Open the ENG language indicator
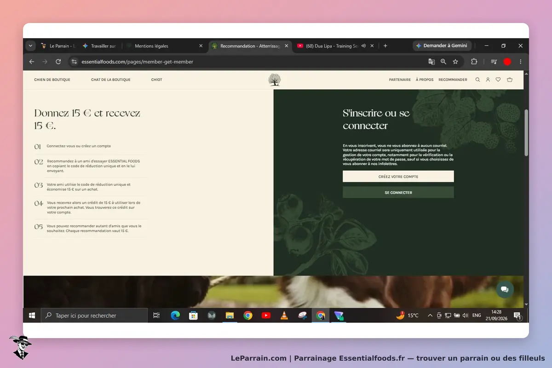The width and height of the screenshot is (552, 368). pos(477,316)
